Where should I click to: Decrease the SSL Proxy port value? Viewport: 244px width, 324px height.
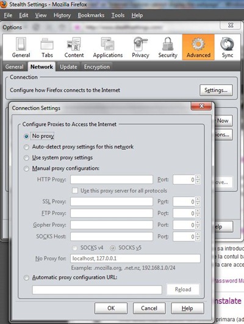pos(198,204)
